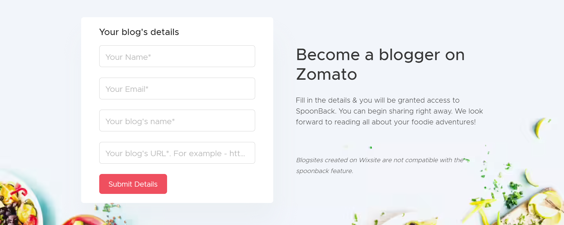This screenshot has width=564, height=225.
Task: Click the italic Wixsite compatibility note
Action: click(379, 160)
